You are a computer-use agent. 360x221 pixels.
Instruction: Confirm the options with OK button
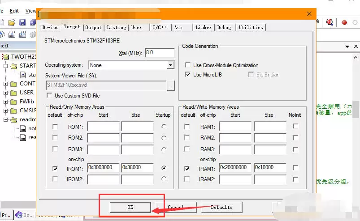pos(130,207)
